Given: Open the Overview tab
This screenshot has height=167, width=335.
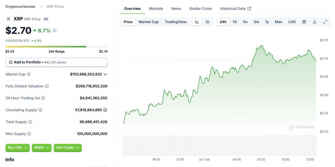Looking at the screenshot, I should click(x=132, y=9).
